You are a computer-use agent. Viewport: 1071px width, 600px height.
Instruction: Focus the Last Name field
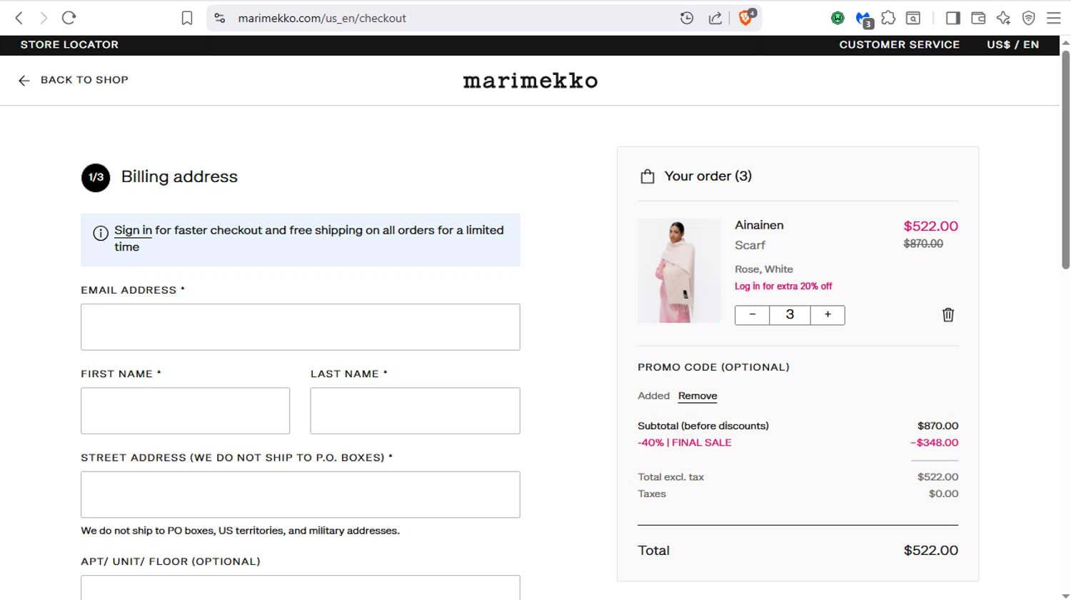point(416,411)
